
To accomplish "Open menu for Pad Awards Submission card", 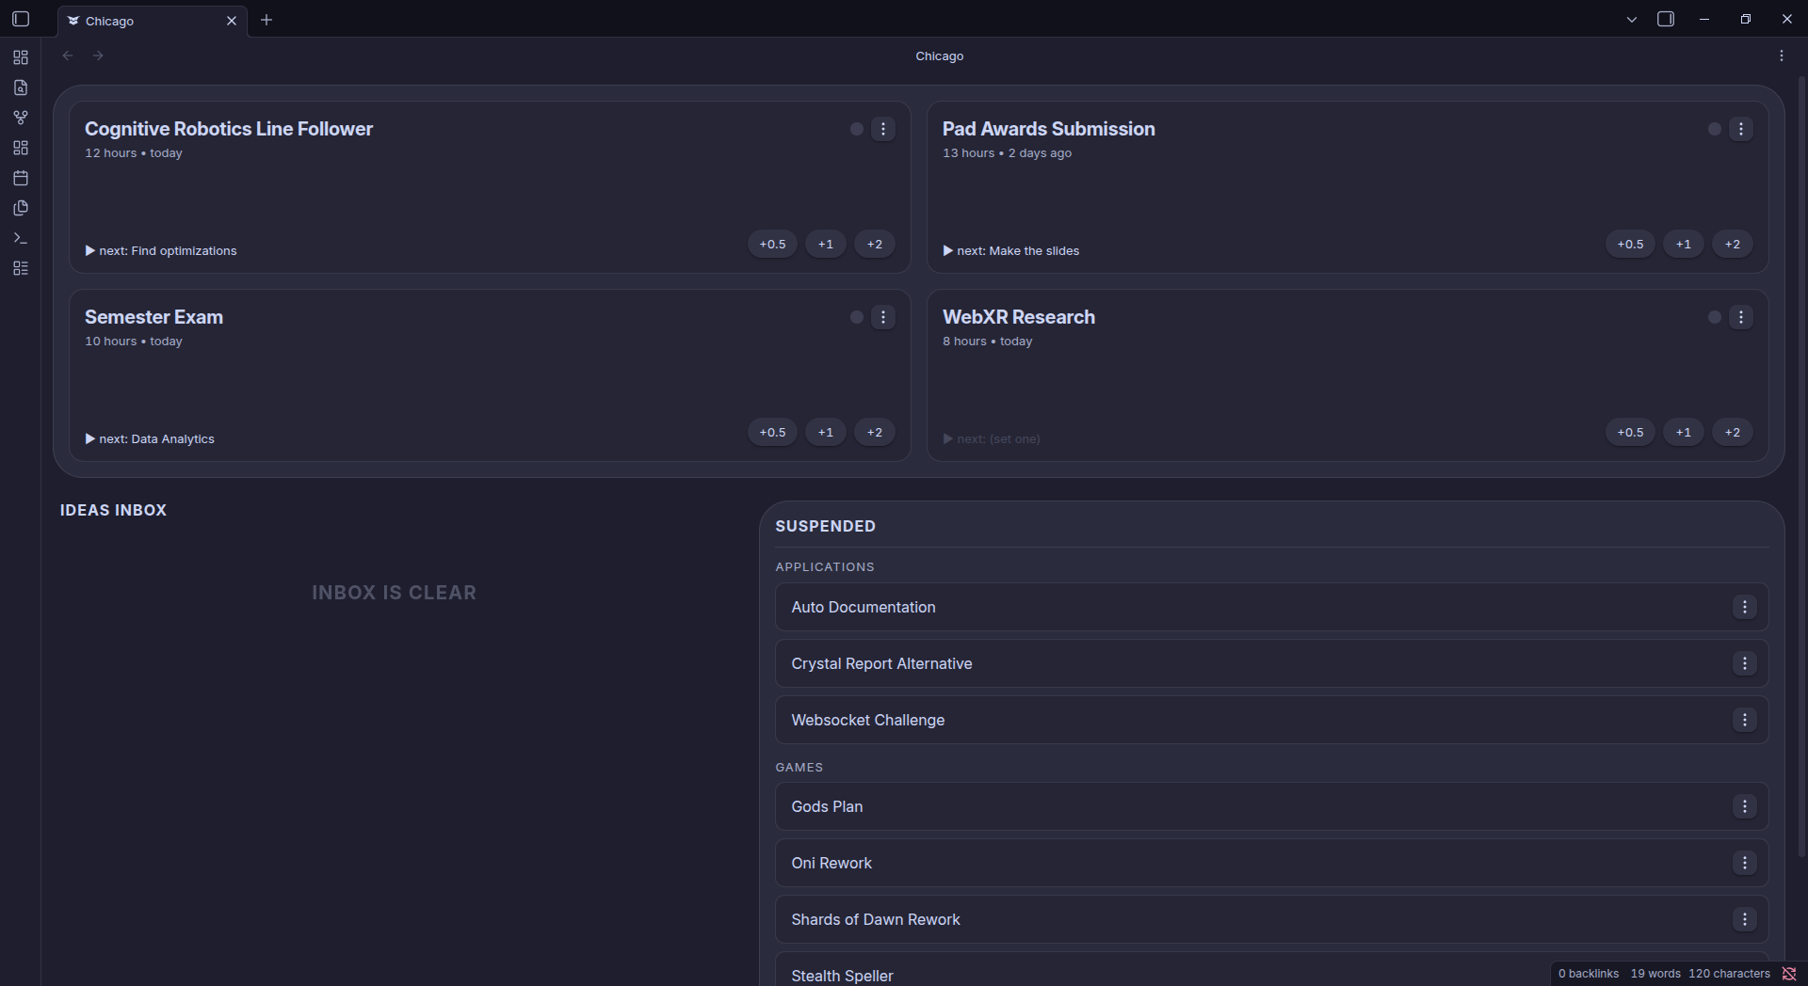I will pos(1741,129).
